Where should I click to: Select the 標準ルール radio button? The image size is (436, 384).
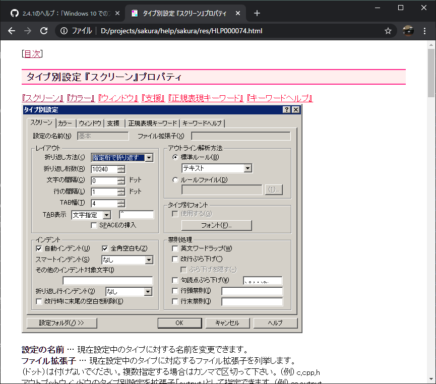coord(175,157)
